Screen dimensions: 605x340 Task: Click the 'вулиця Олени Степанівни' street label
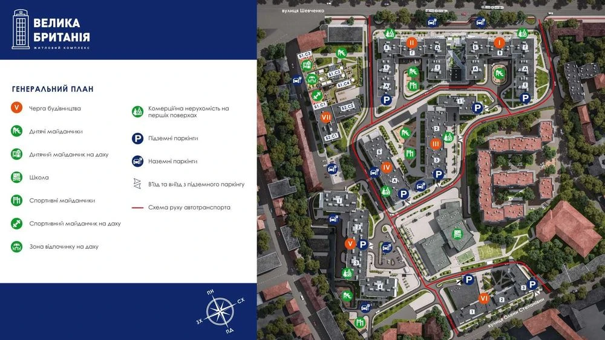(x=516, y=312)
